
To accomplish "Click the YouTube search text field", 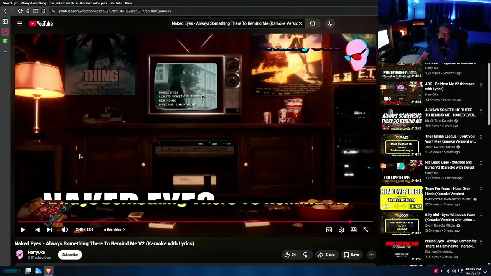I will (234, 23).
